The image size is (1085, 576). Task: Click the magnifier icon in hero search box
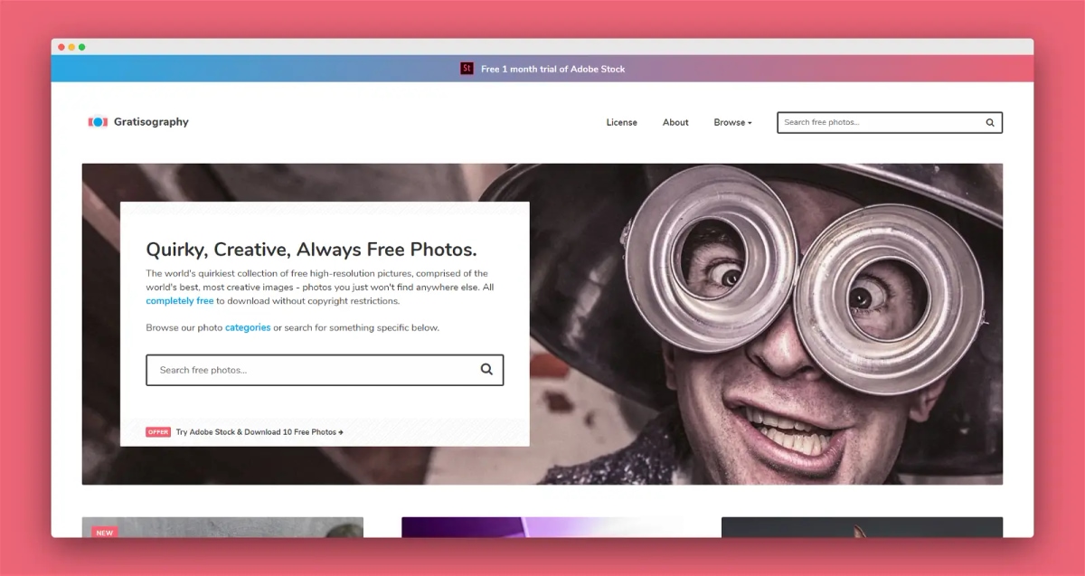point(486,369)
